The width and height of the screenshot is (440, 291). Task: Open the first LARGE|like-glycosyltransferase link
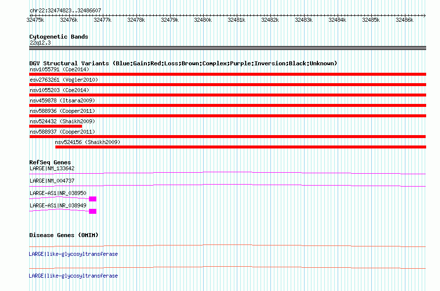click(x=73, y=254)
